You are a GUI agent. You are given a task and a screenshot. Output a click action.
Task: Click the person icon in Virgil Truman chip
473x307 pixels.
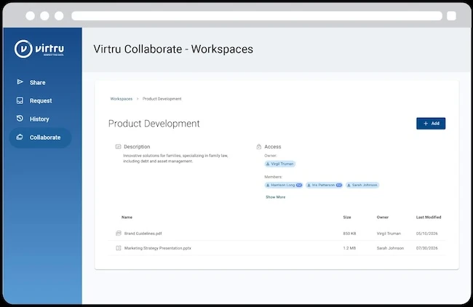point(268,164)
